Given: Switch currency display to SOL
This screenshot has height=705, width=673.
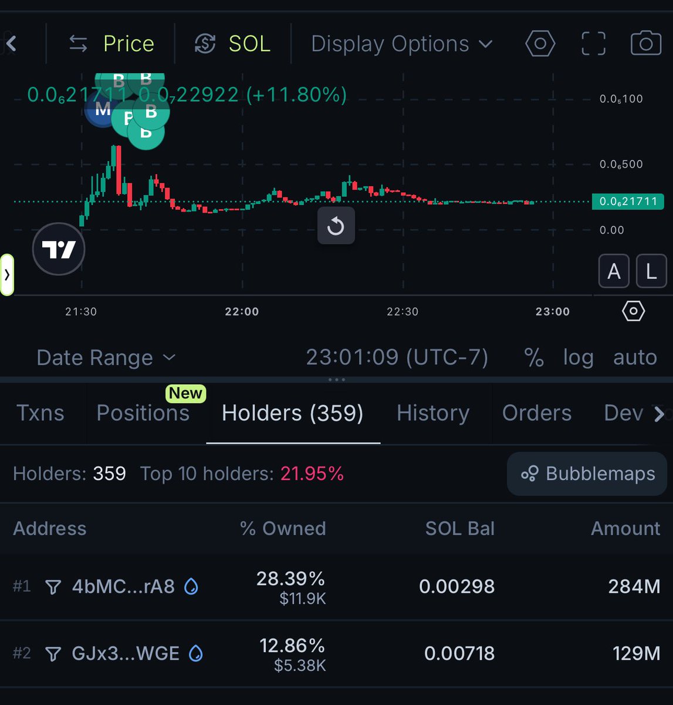Looking at the screenshot, I should point(233,43).
